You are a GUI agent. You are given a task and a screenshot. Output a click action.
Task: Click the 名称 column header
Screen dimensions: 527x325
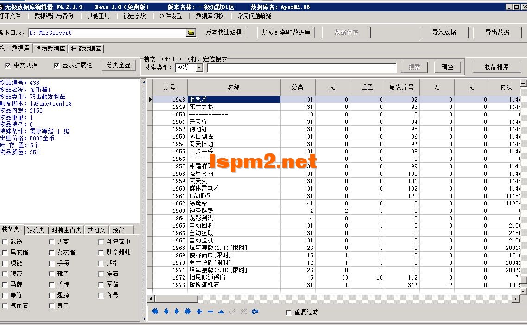tap(234, 87)
